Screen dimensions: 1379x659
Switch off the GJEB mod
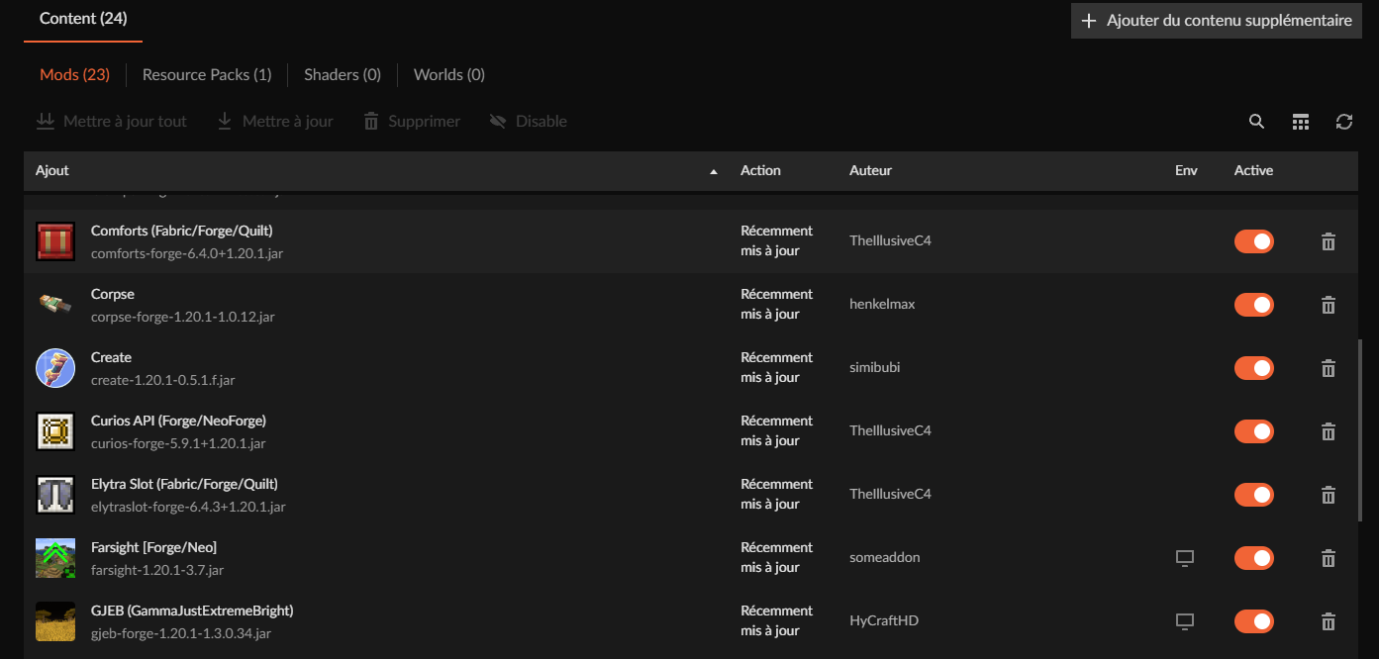tap(1254, 621)
